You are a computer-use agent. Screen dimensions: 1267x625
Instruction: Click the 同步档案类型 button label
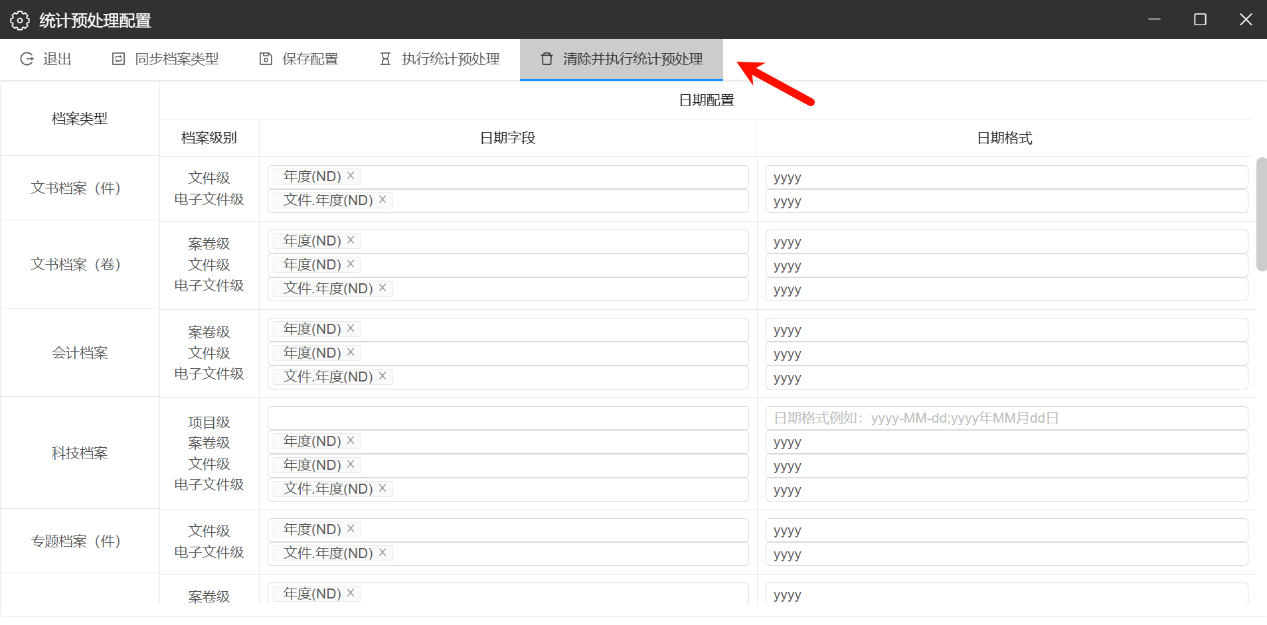177,59
